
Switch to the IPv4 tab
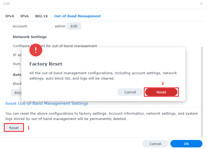(10, 16)
